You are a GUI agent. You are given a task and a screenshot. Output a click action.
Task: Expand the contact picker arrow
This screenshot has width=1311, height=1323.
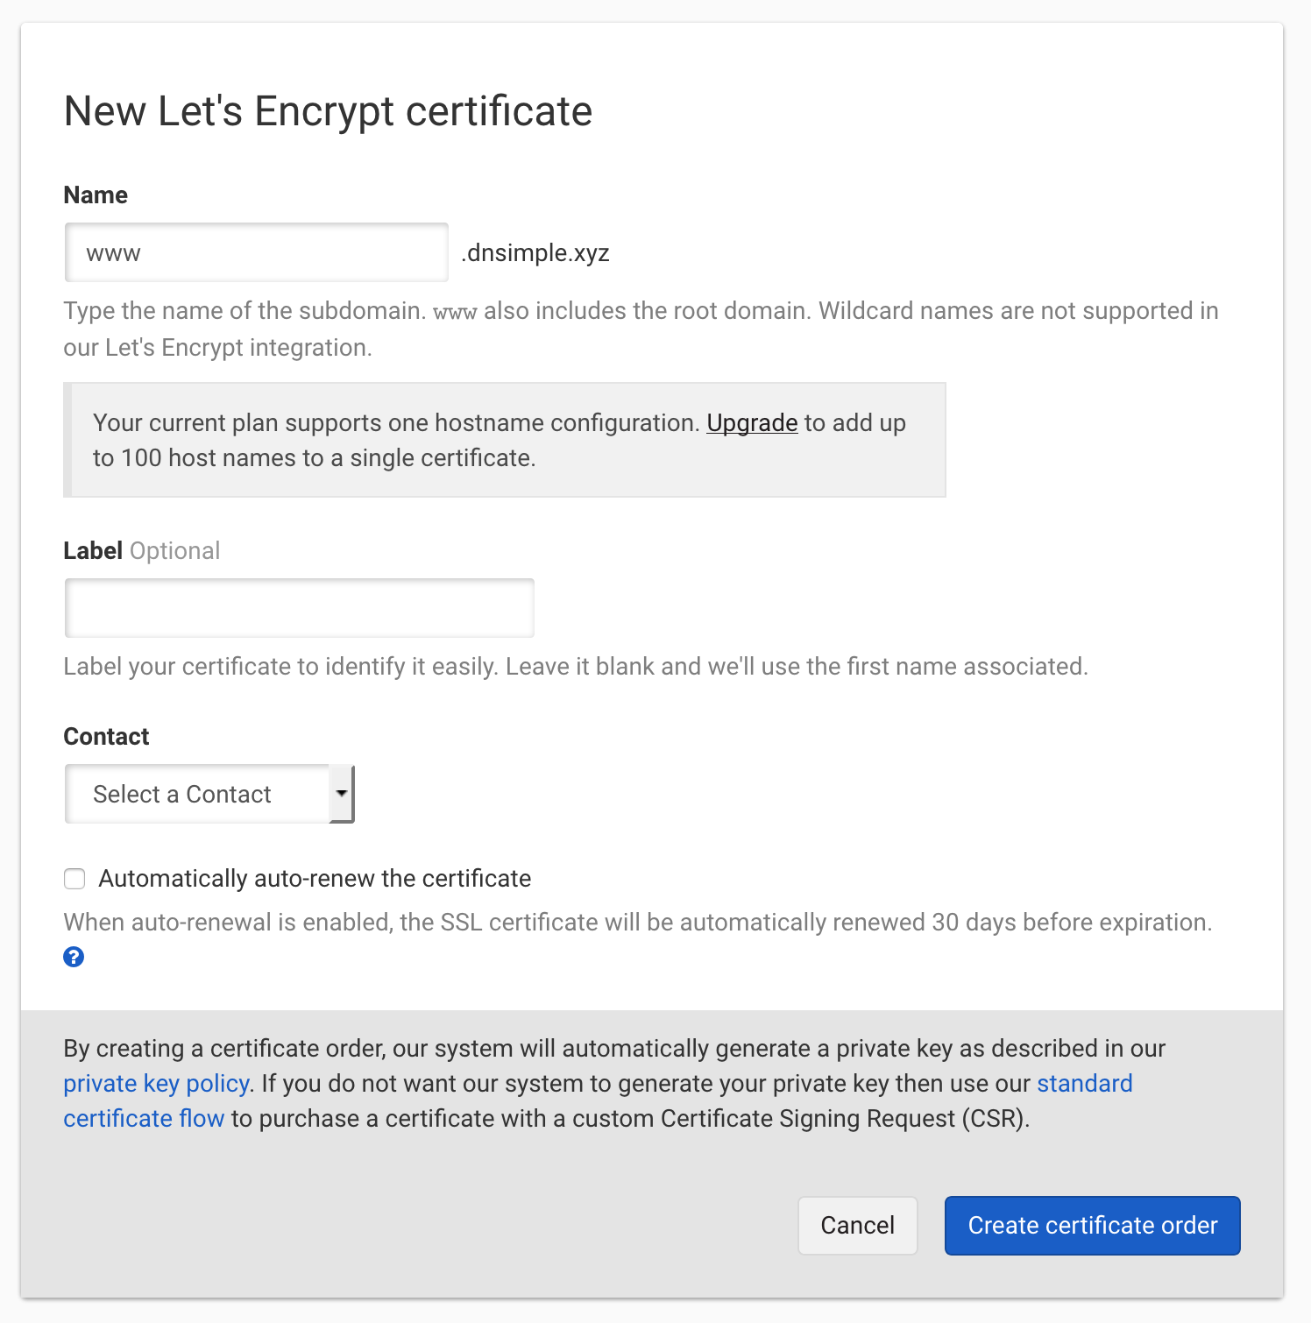(342, 794)
